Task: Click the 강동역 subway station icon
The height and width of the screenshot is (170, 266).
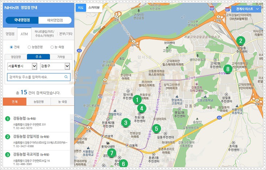Action: (128, 145)
